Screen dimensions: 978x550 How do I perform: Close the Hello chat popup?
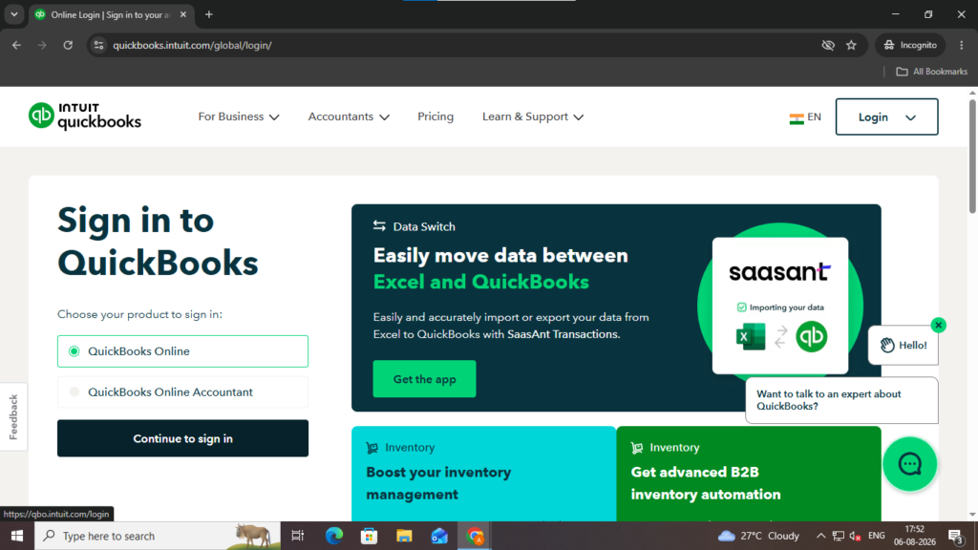(938, 325)
